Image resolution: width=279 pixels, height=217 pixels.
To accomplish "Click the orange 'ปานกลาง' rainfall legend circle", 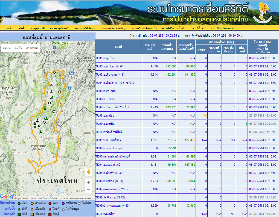I will 32,203.
